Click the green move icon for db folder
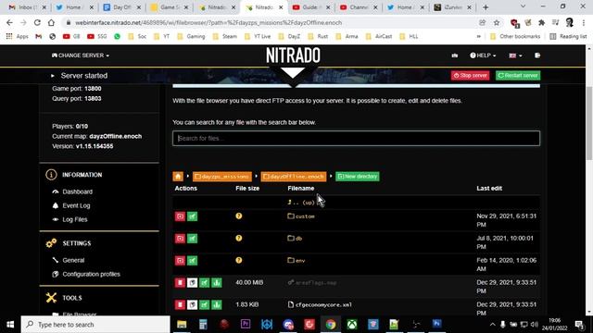The height and width of the screenshot is (333, 593). [192, 239]
